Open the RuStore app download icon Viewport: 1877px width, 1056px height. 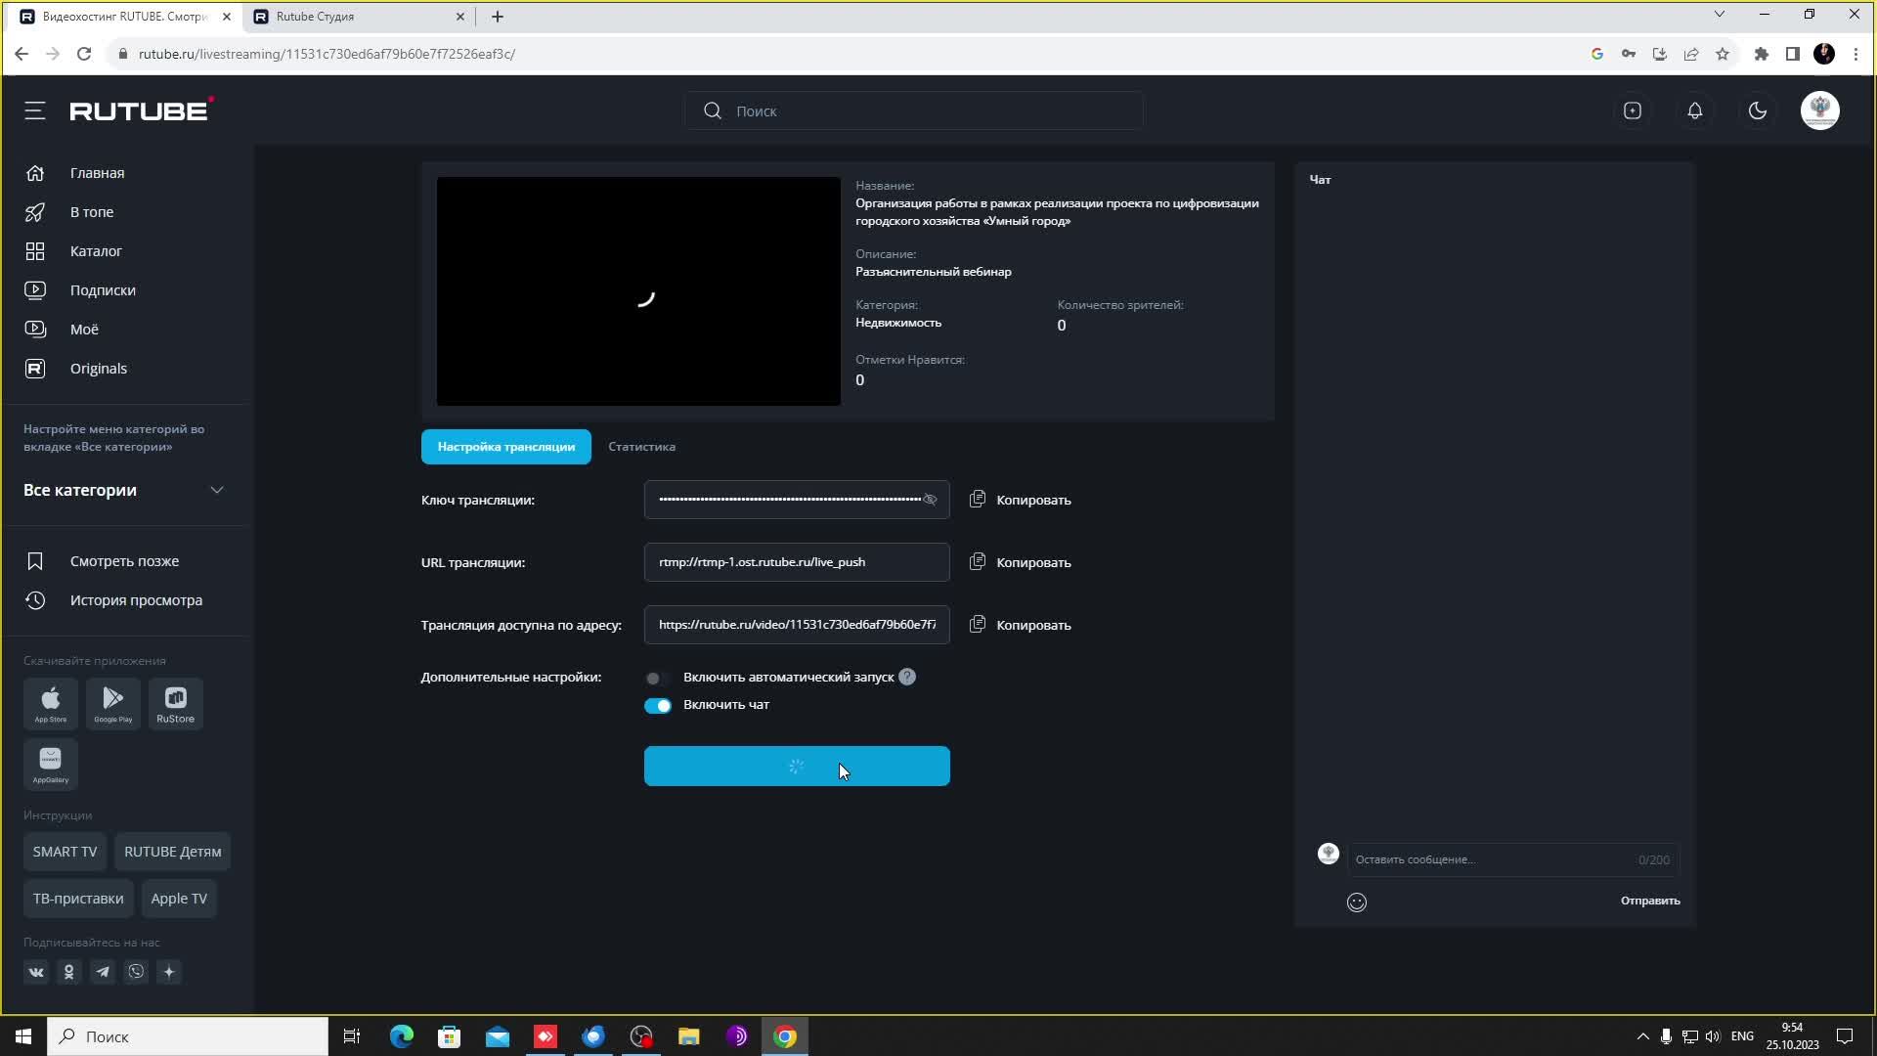[x=176, y=704]
